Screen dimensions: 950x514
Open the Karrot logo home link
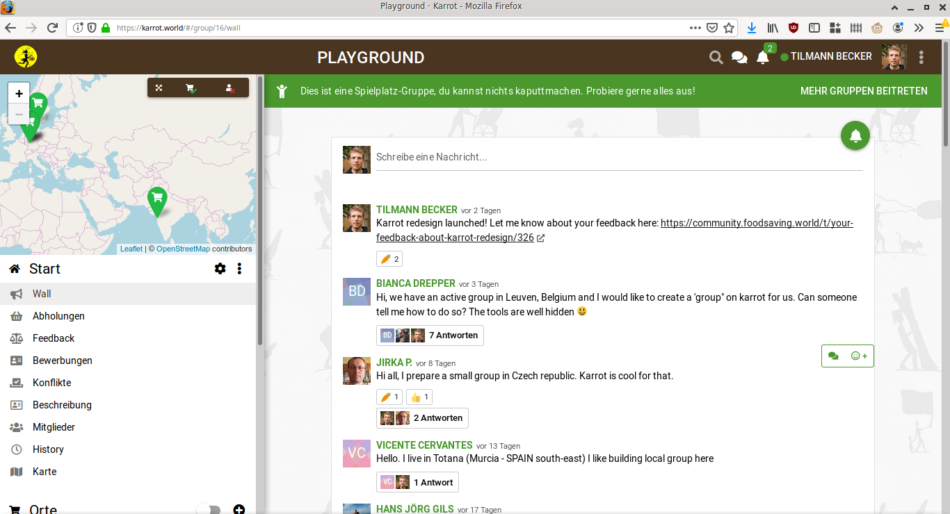[26, 56]
